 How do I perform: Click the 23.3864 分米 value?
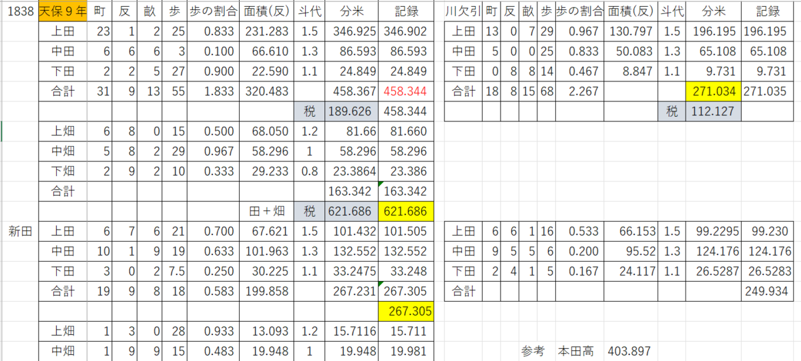tap(352, 171)
